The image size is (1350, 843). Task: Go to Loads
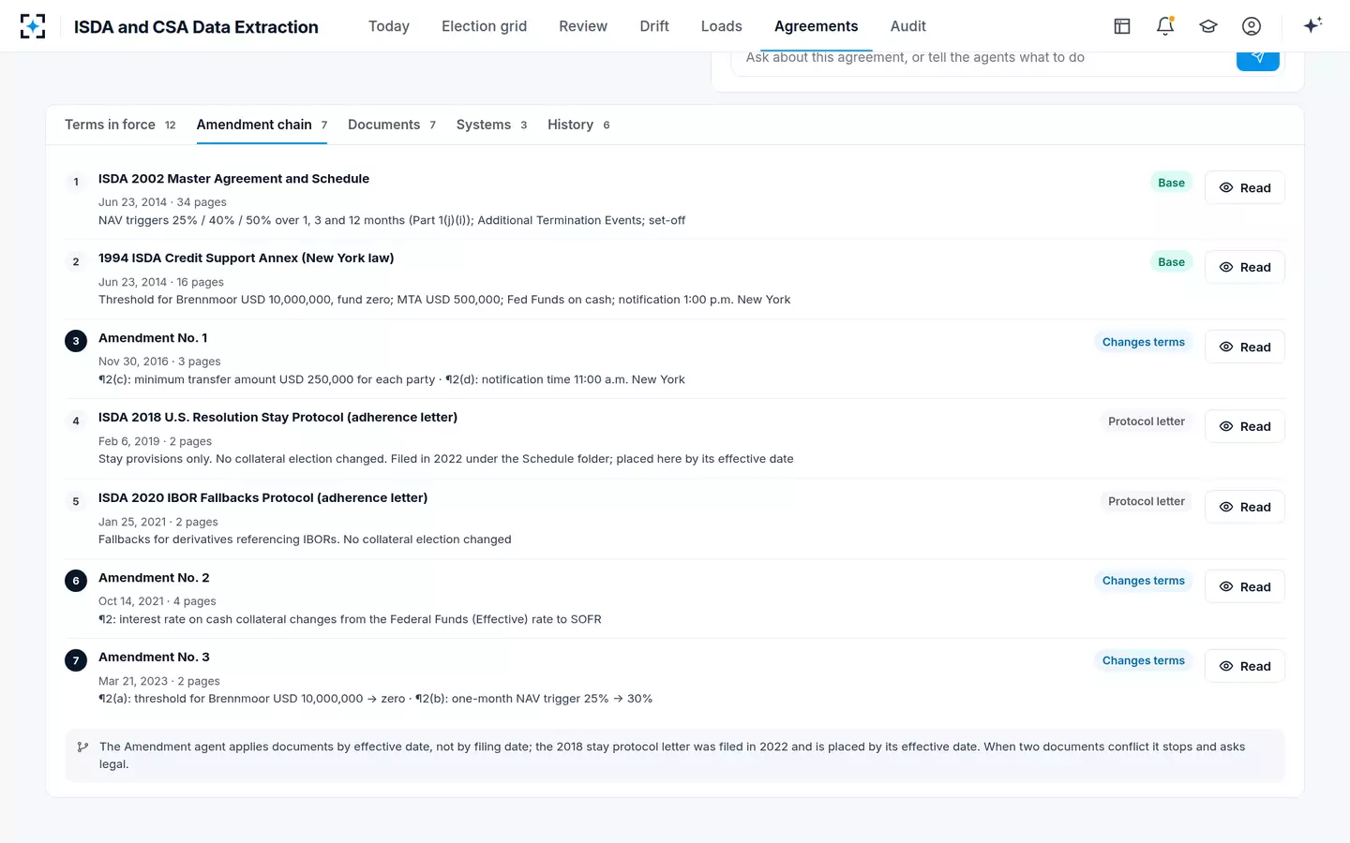(722, 26)
